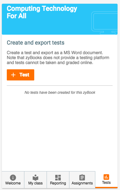
Task: Create a new test with the orange Test button
Action: [x=20, y=75]
